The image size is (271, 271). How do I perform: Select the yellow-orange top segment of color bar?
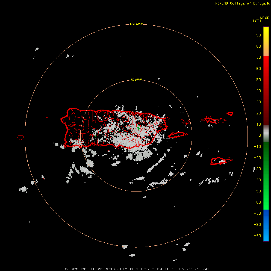(266, 42)
